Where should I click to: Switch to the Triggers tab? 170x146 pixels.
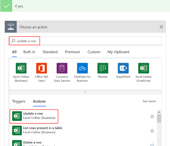[19, 101]
